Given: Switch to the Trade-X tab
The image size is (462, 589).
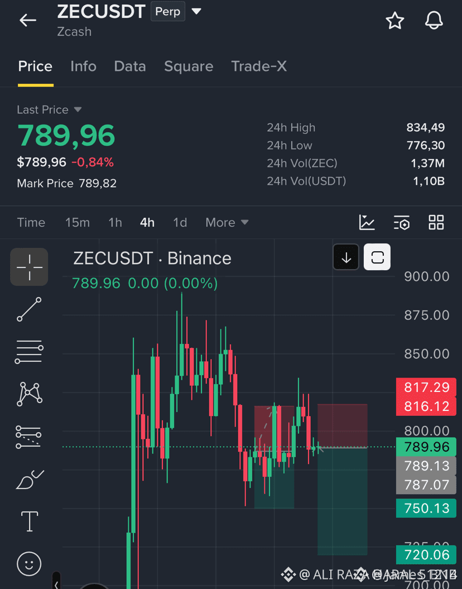Looking at the screenshot, I should click(259, 66).
